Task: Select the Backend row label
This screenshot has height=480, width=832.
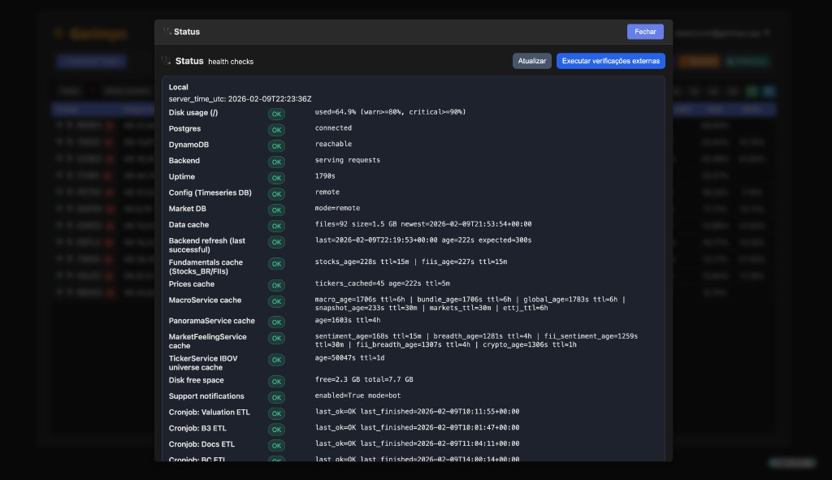Action: tap(184, 161)
